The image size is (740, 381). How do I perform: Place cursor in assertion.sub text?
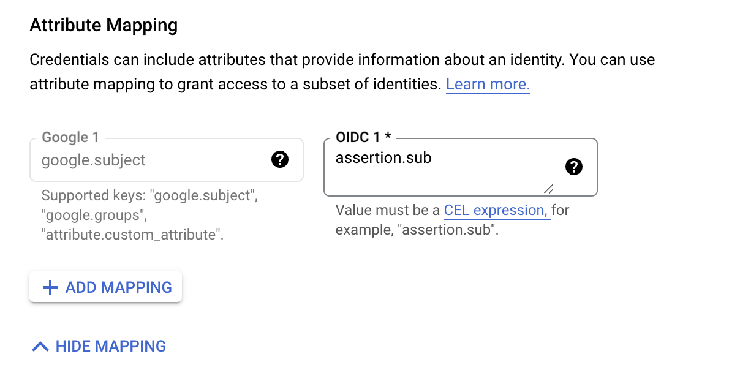click(383, 157)
